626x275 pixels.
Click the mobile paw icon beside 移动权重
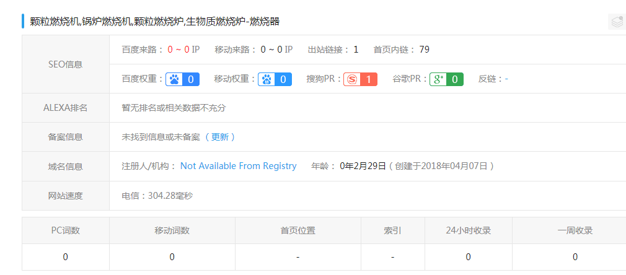(x=267, y=79)
